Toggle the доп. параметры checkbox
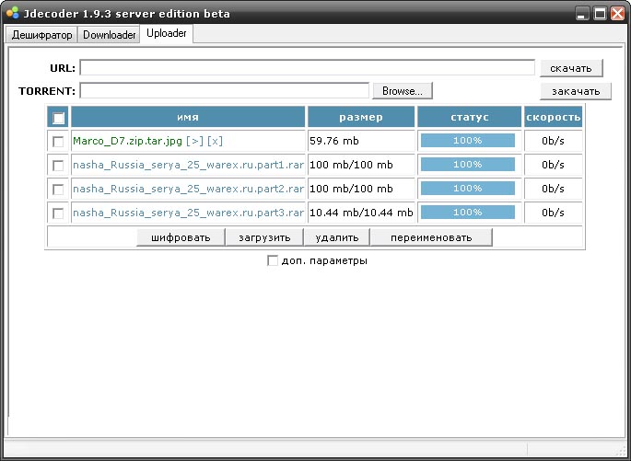 pyautogui.click(x=272, y=260)
